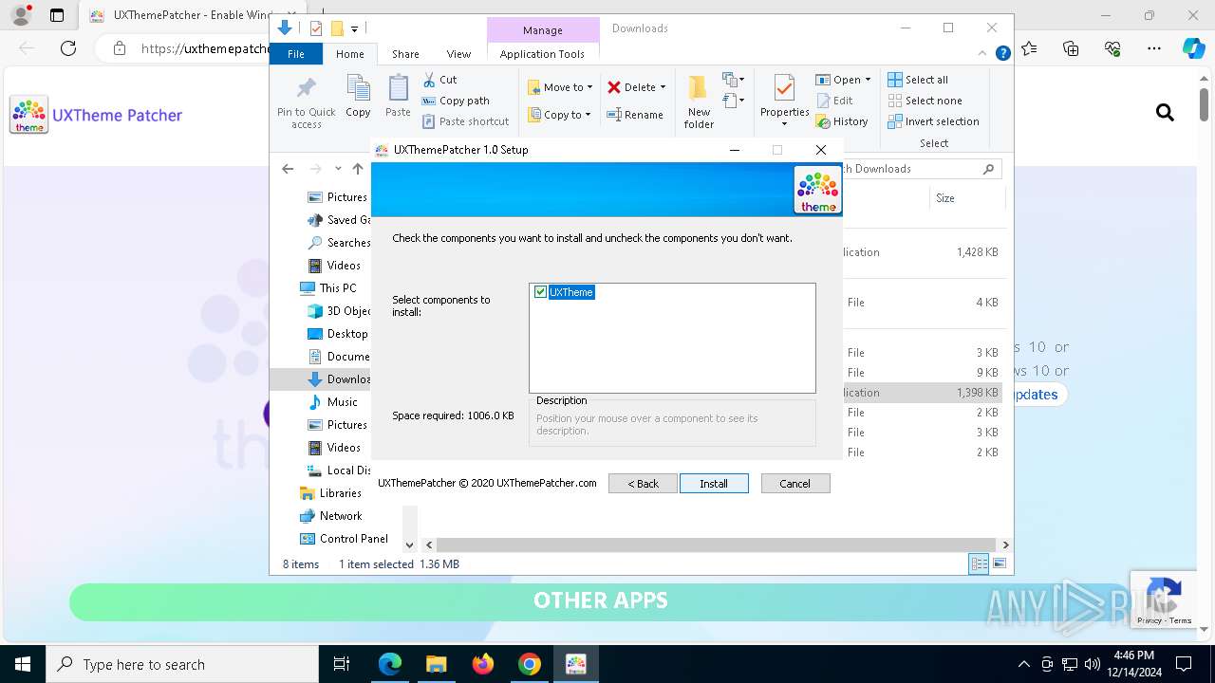Click the OTHER APPS banner
This screenshot has width=1215, height=683.
point(601,600)
